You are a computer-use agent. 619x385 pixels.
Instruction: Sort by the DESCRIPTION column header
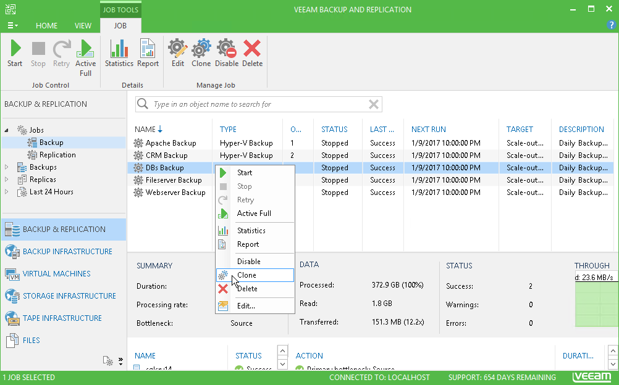(x=581, y=130)
